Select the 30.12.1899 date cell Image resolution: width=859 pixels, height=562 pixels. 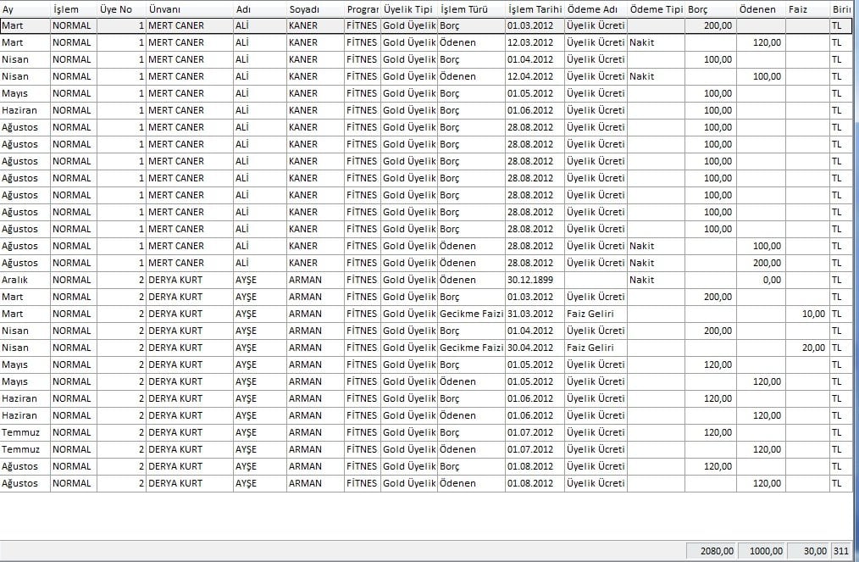pyautogui.click(x=534, y=280)
